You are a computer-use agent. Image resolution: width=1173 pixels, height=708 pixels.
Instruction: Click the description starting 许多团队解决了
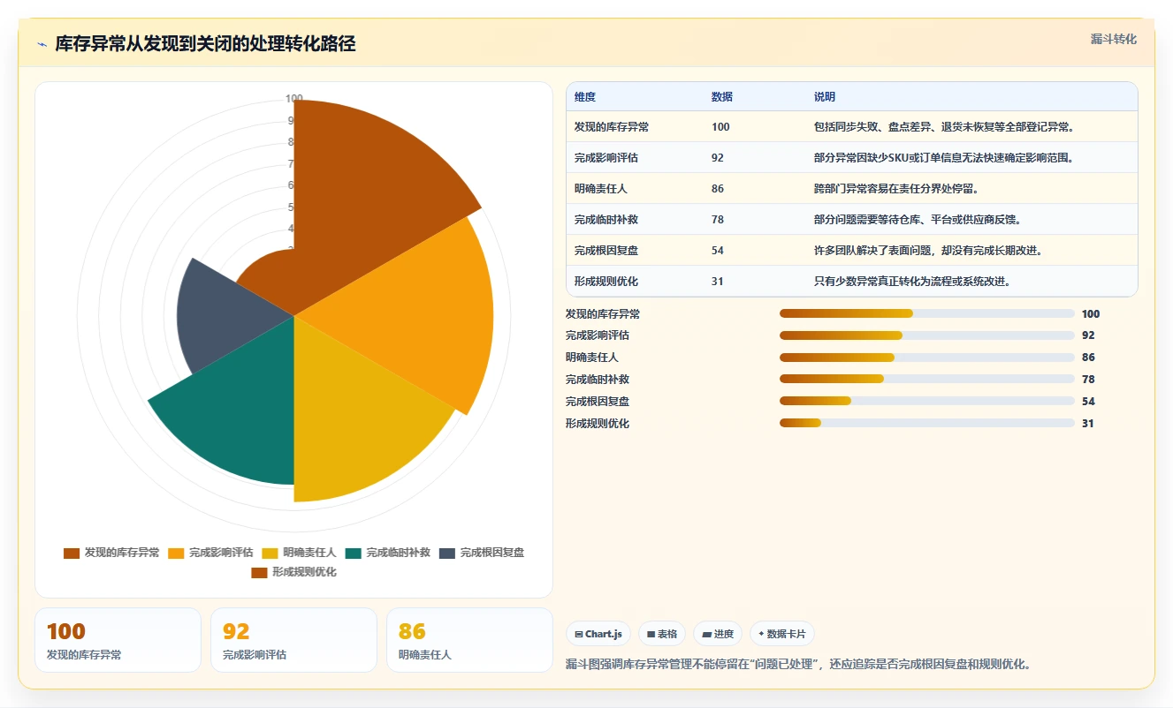929,251
